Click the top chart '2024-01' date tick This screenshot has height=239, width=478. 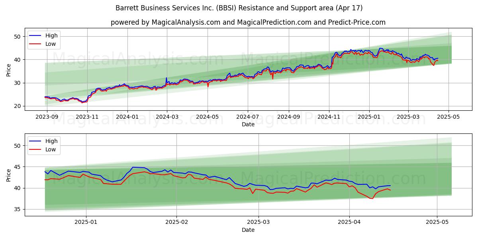pos(127,117)
